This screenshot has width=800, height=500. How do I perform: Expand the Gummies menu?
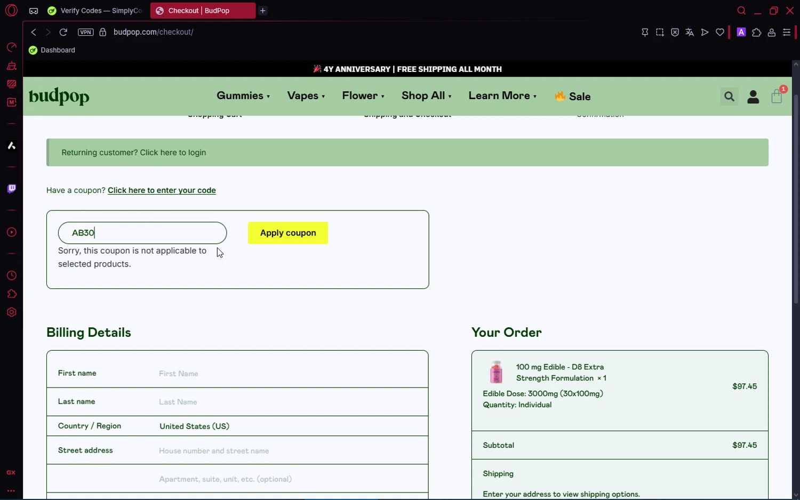tap(243, 96)
